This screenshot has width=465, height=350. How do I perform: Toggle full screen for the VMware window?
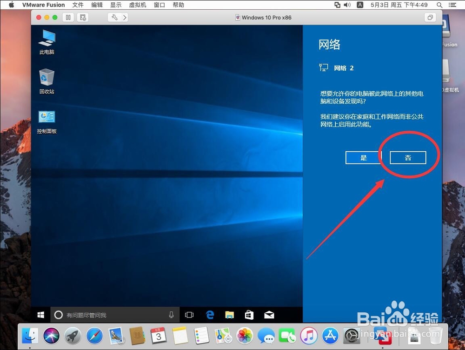[x=430, y=17]
